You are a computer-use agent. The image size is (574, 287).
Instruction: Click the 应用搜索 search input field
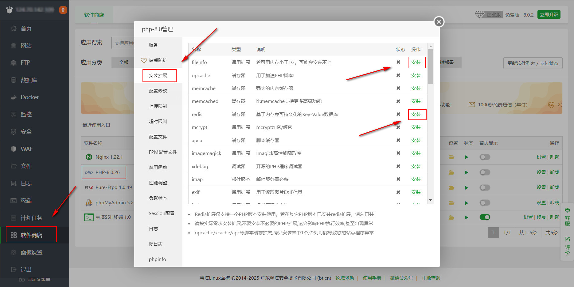coord(123,43)
